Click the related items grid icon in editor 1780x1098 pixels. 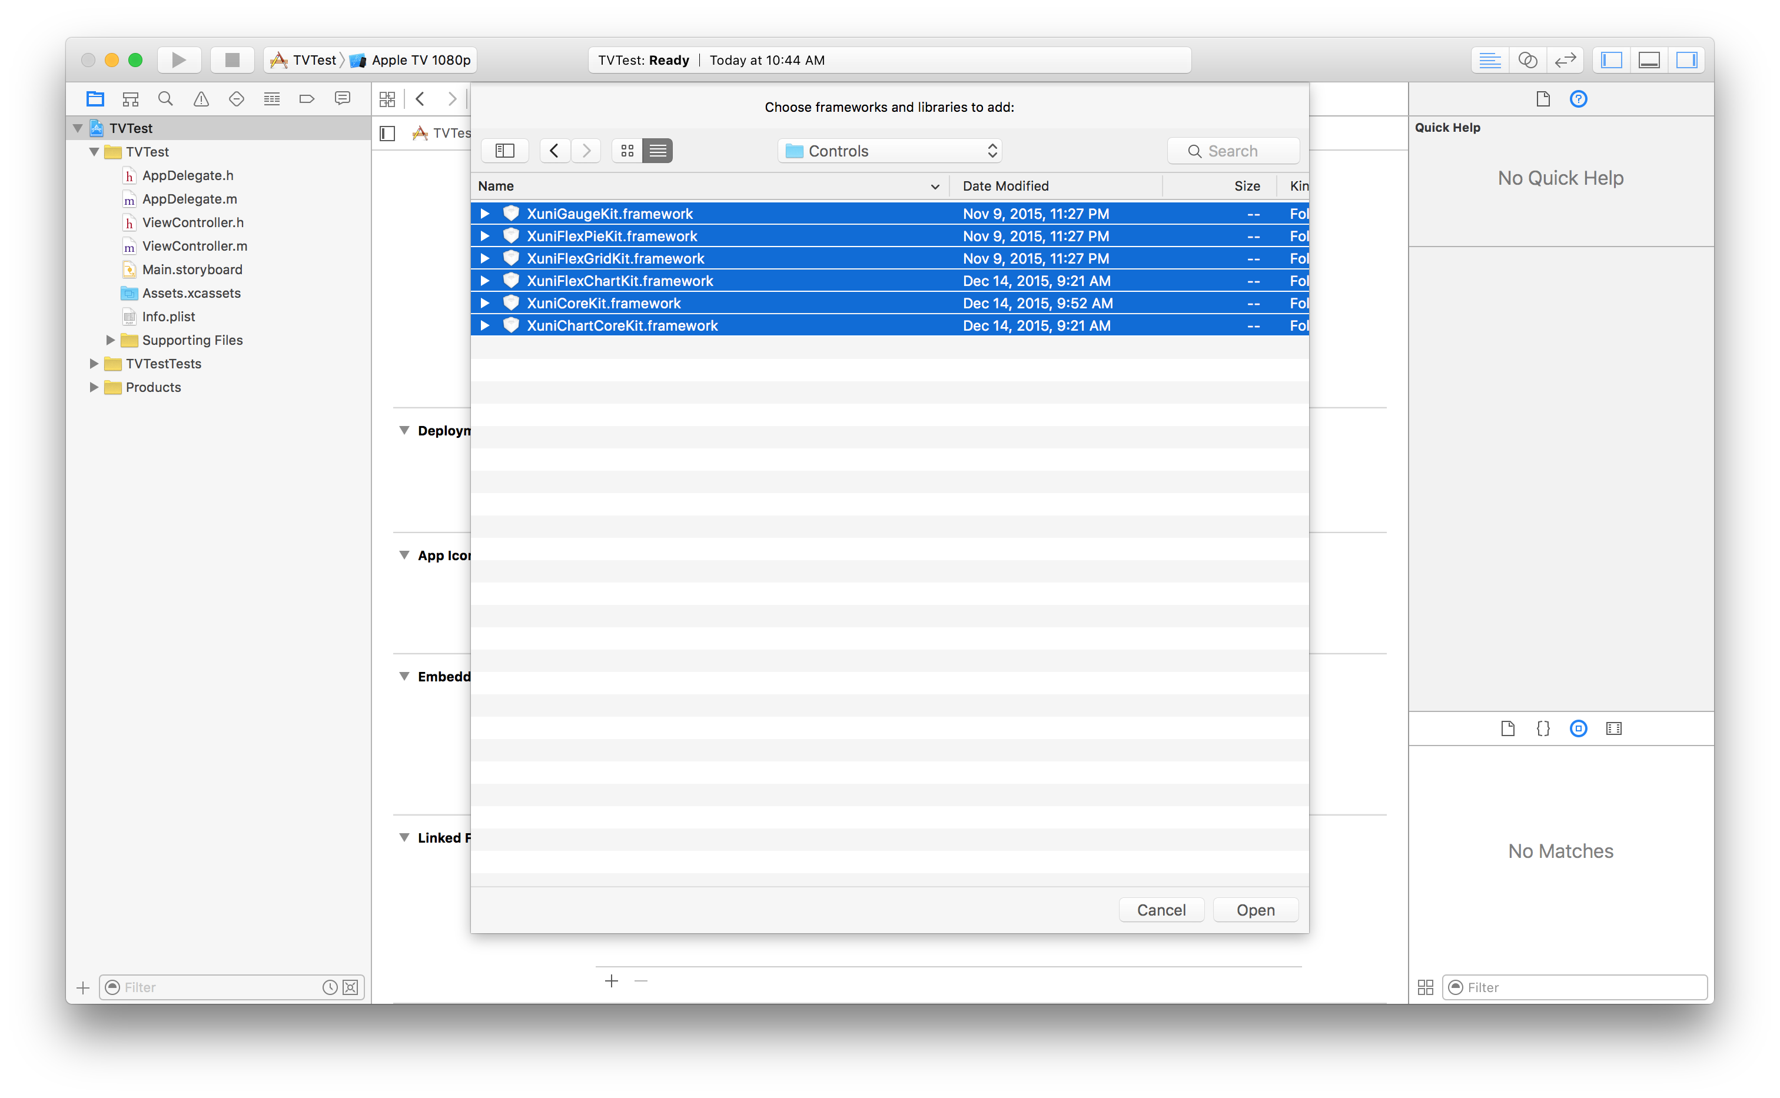tap(387, 99)
